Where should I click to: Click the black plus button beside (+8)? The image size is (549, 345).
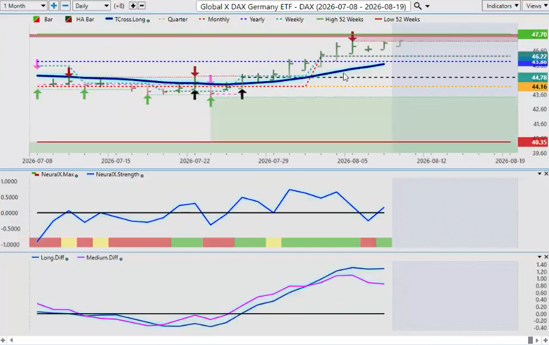click(x=133, y=6)
